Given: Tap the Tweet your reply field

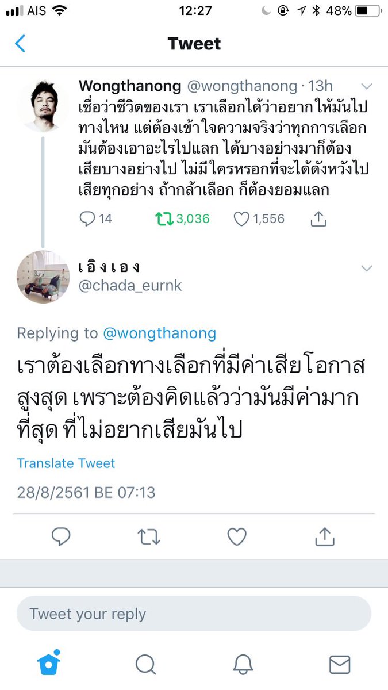Looking at the screenshot, I should pyautogui.click(x=194, y=614).
